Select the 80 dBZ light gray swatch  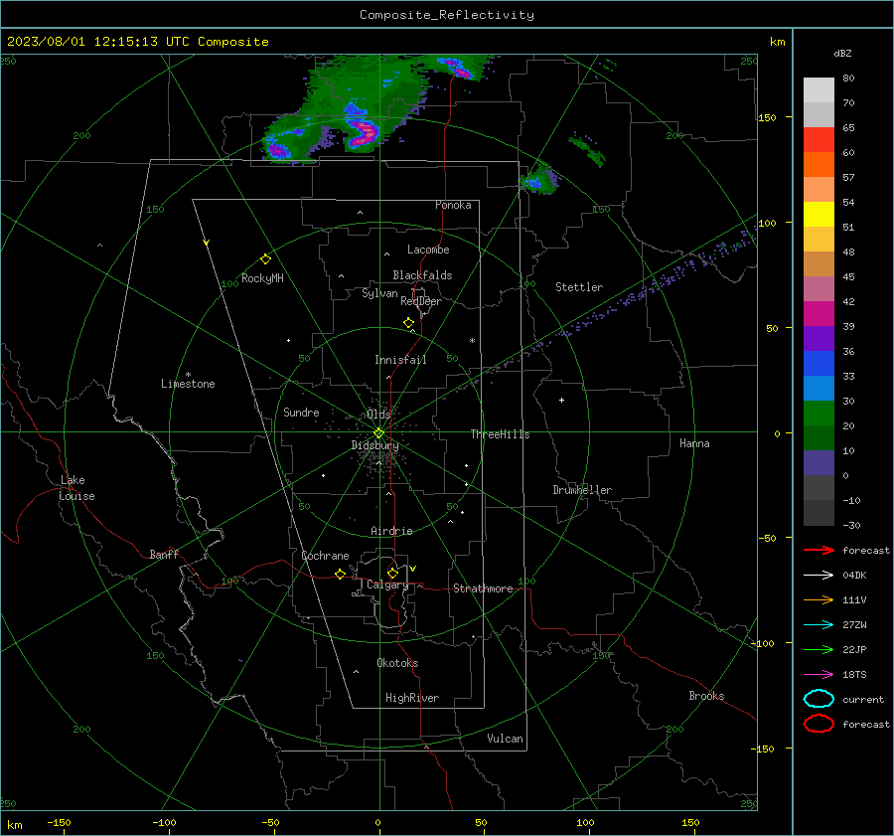tap(819, 89)
